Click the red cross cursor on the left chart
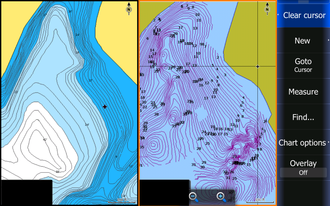Image resolution: width=330 pixels, height=206 pixels. tap(105, 107)
